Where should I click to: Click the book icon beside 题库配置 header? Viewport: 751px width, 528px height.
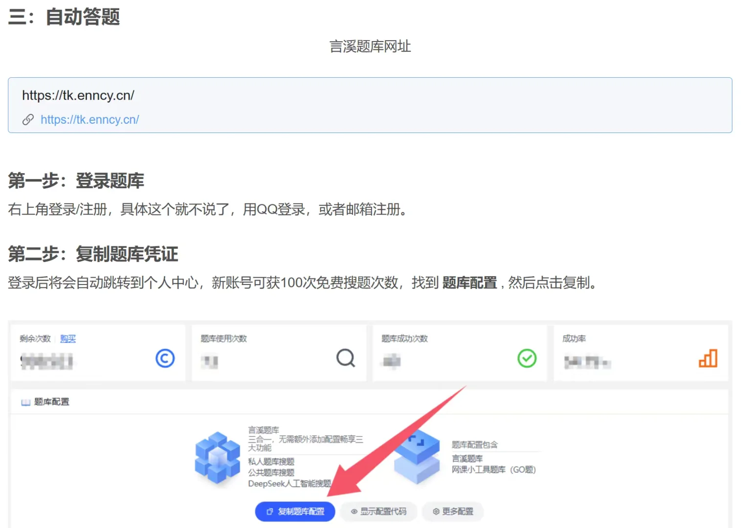pyautogui.click(x=25, y=402)
